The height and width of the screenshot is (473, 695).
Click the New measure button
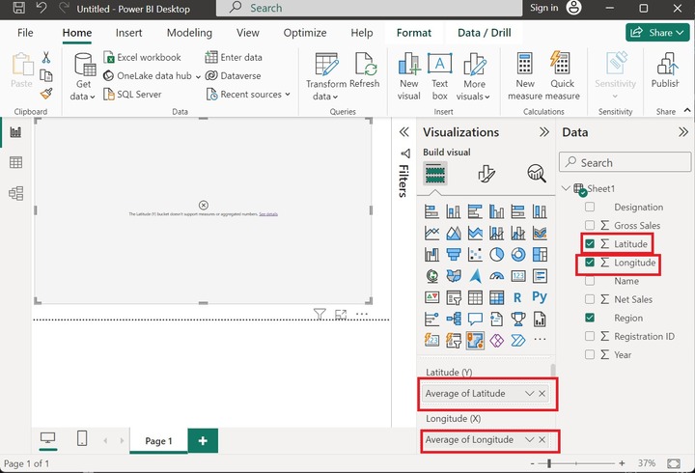coord(525,76)
